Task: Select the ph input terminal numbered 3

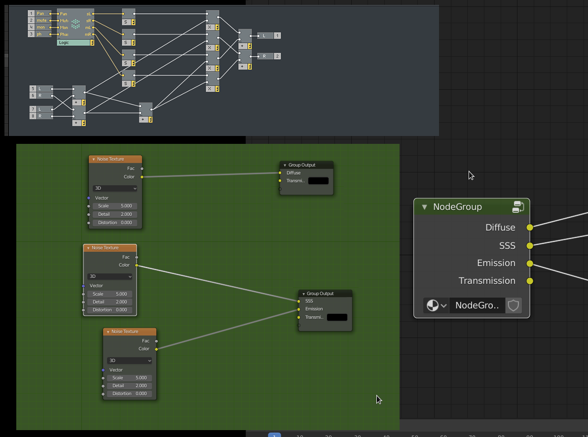Action: coord(39,34)
